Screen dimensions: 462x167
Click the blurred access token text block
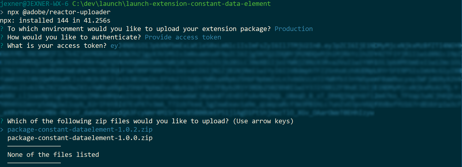click(x=229, y=79)
